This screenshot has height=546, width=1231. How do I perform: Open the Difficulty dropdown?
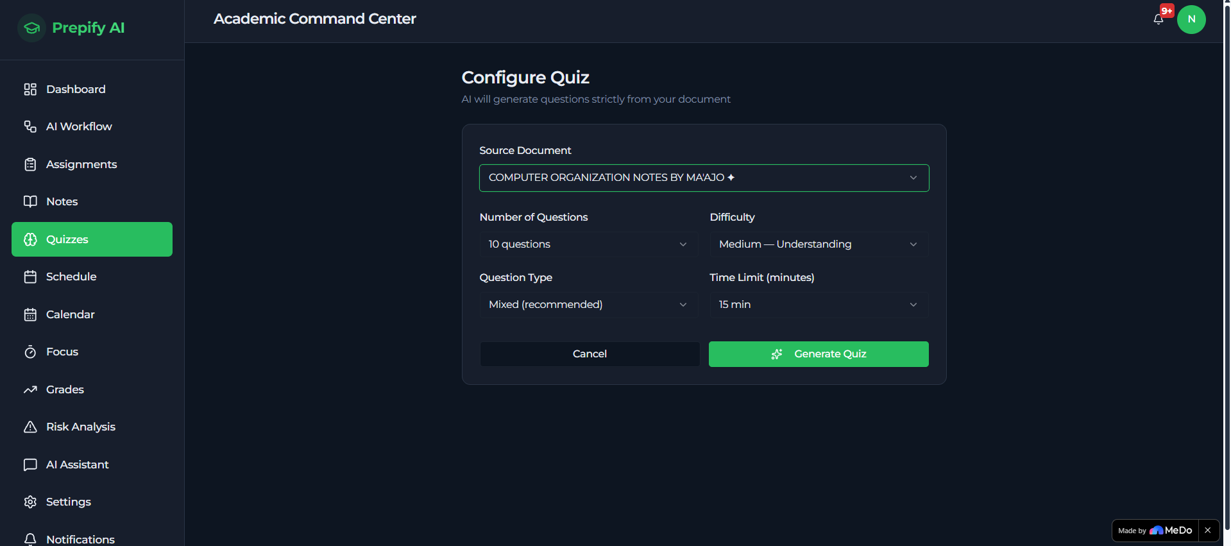point(819,244)
